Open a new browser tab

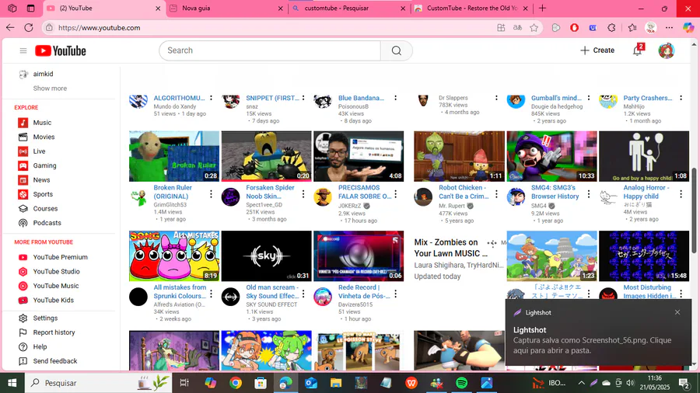[x=542, y=8]
